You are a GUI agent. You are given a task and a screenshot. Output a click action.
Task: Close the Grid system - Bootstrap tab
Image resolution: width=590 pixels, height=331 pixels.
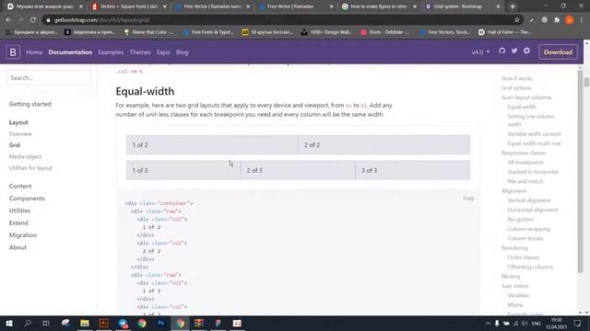click(498, 6)
